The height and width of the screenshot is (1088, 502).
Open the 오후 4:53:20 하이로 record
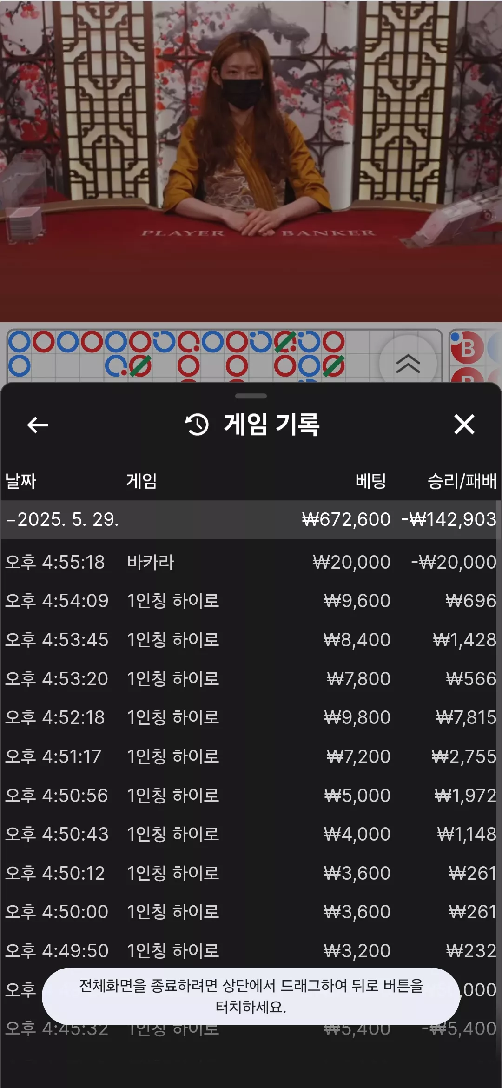[251, 679]
